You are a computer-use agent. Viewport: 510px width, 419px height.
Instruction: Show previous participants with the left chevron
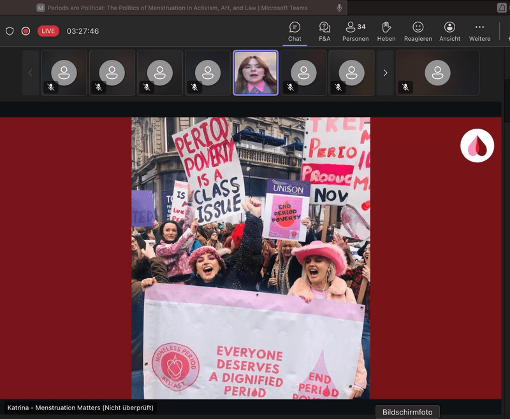coord(30,73)
